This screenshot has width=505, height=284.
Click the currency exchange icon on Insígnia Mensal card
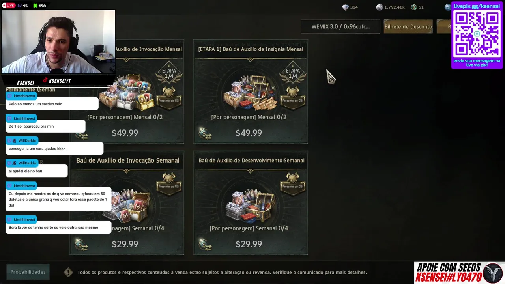pos(205,134)
